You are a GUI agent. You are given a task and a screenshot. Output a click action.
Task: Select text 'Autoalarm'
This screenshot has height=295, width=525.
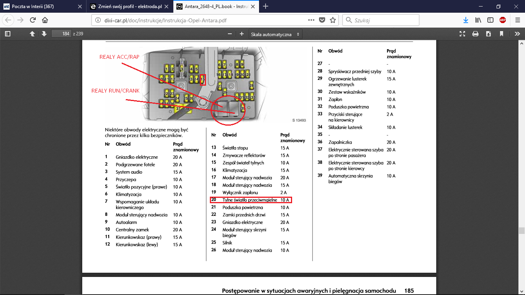pos(126,222)
